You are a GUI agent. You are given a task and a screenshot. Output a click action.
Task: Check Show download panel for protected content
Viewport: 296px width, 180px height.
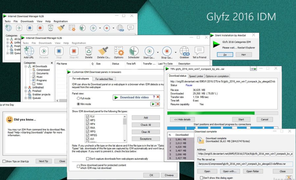78,166
